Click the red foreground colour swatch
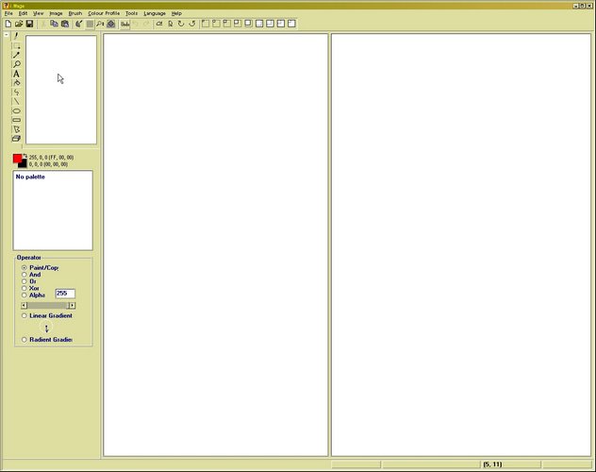 coord(18,159)
